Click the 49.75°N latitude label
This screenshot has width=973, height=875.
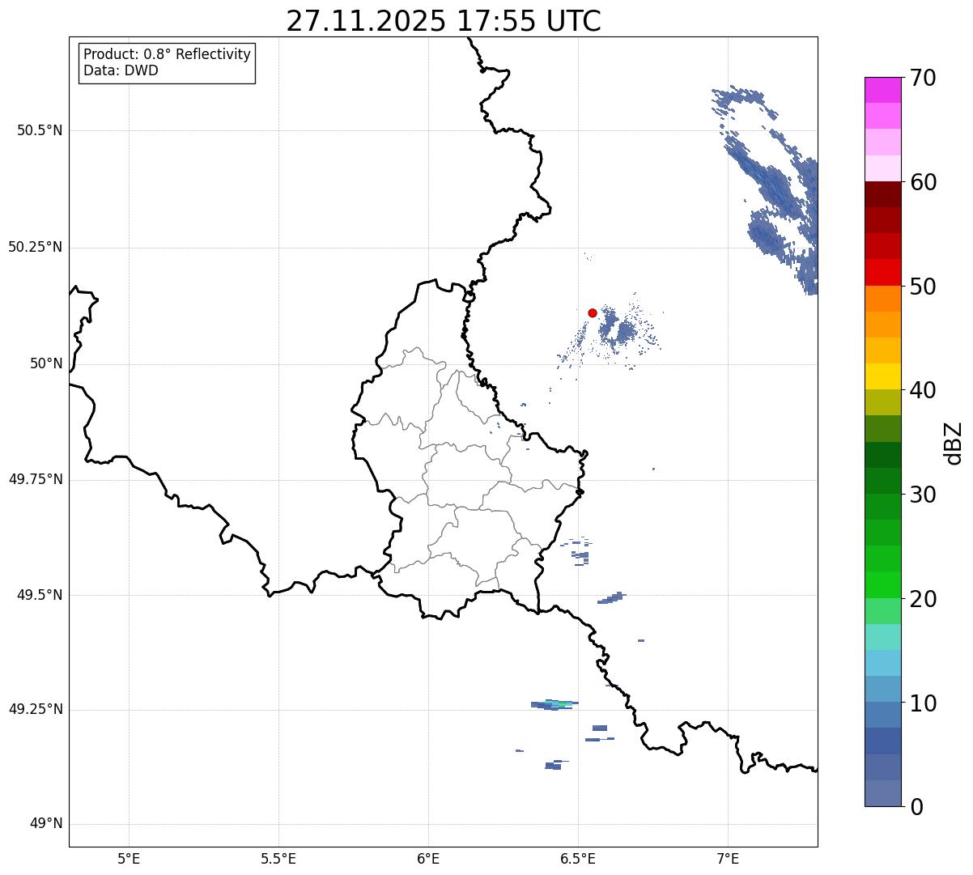[35, 479]
